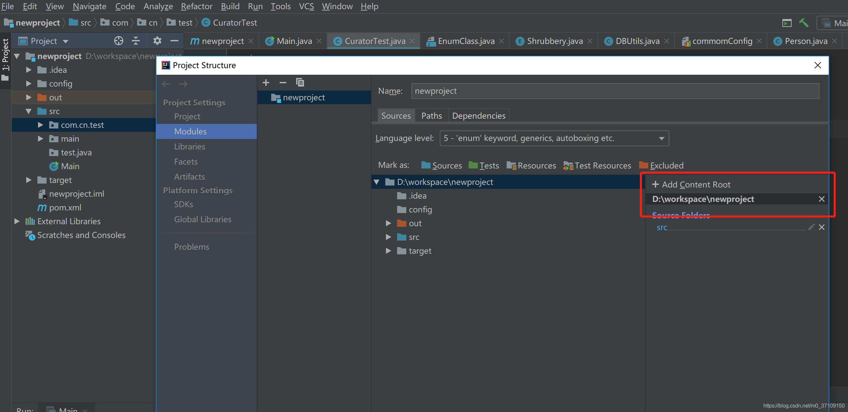Screen dimensions: 848x412
Task: Mark folder as Excluded
Action: tap(661, 166)
